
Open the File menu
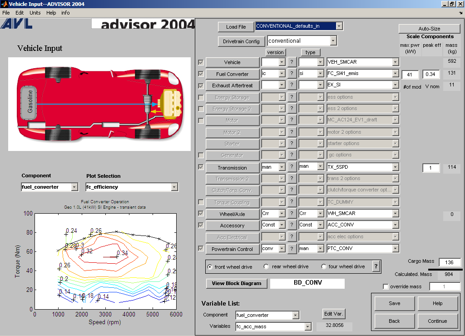(x=6, y=13)
